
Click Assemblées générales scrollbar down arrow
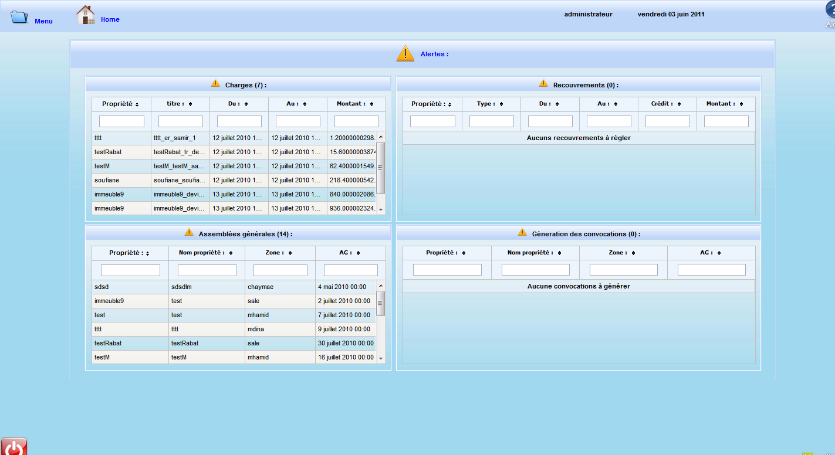coord(381,358)
